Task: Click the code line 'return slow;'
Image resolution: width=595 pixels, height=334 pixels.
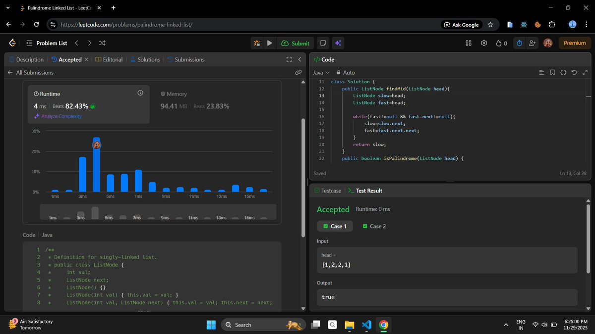Action: click(369, 144)
